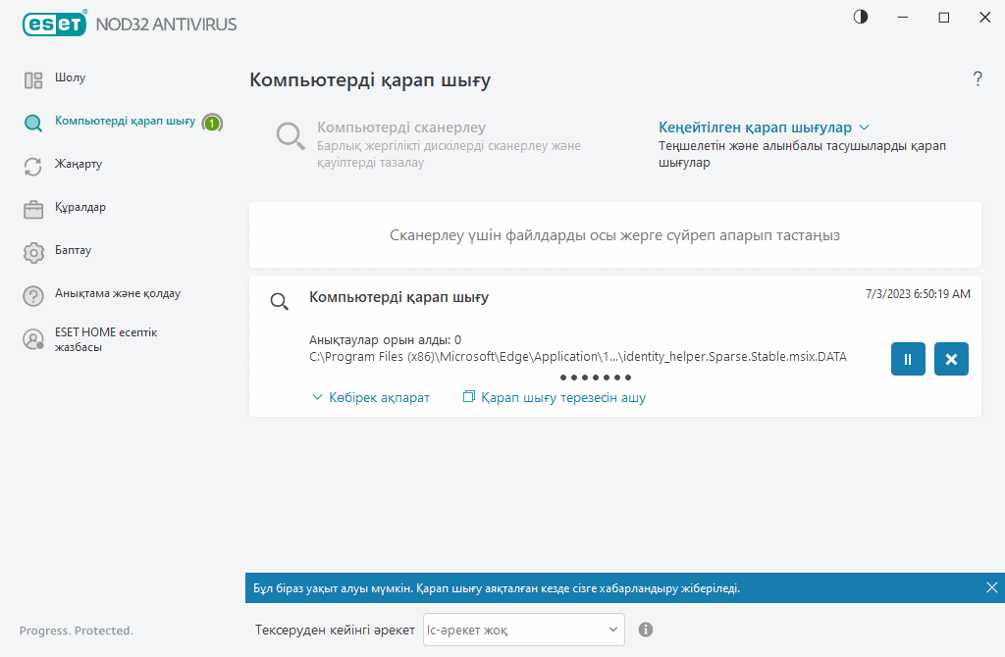
Task: Cancel the running scan with X button
Action: 951,359
